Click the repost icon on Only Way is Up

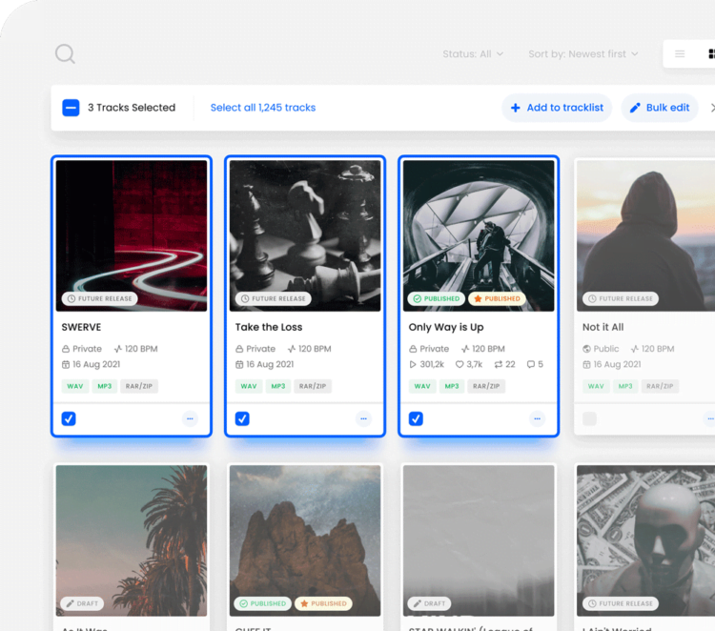tap(499, 364)
